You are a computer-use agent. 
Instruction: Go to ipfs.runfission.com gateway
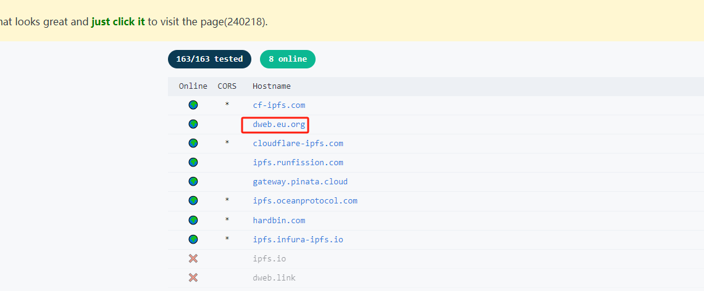[x=298, y=163]
